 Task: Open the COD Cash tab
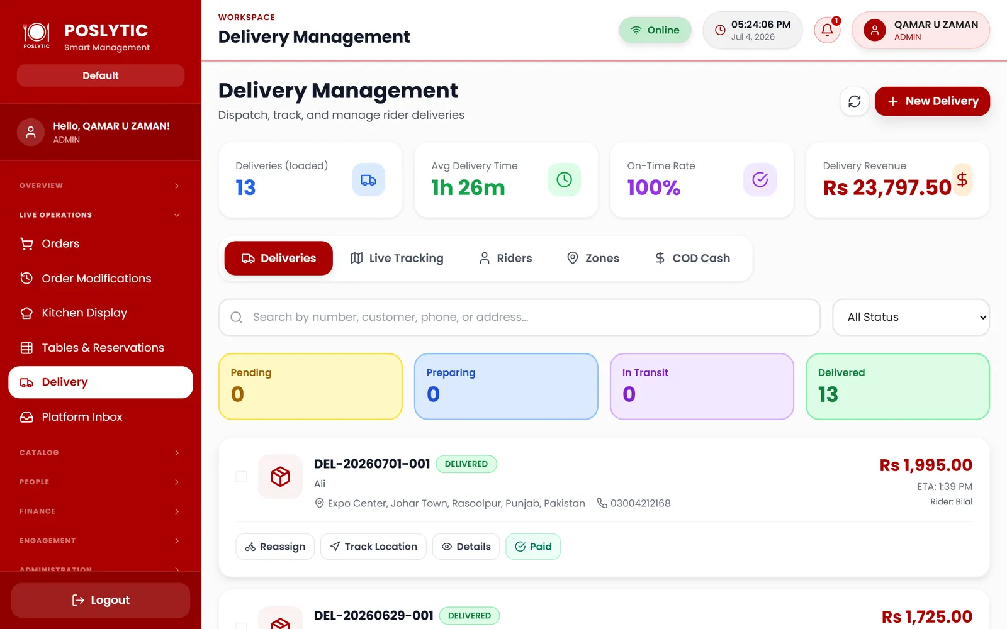pyautogui.click(x=692, y=259)
